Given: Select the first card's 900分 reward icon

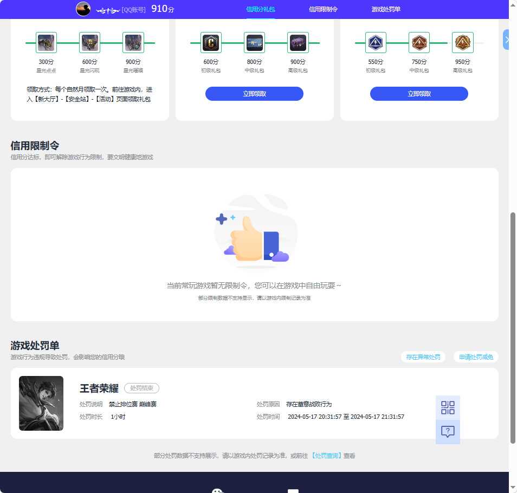Looking at the screenshot, I should point(133,42).
